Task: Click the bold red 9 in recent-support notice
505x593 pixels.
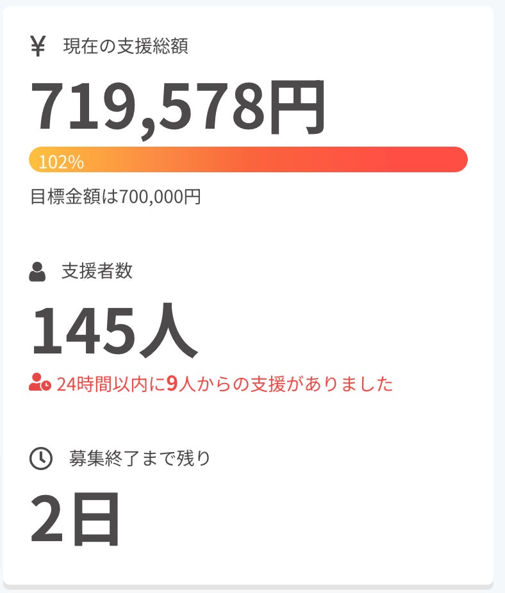Action: pos(172,384)
